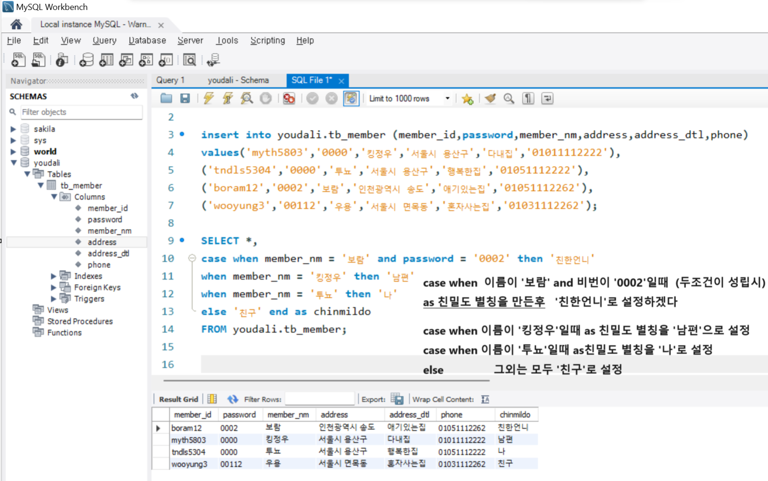Switch to the youdali - Schema tab

click(238, 80)
